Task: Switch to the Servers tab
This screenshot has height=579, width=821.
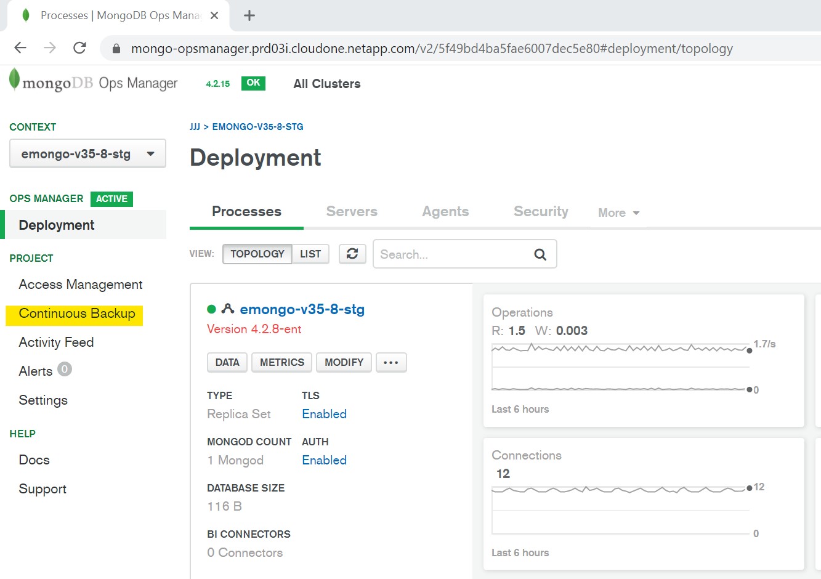Action: point(352,211)
